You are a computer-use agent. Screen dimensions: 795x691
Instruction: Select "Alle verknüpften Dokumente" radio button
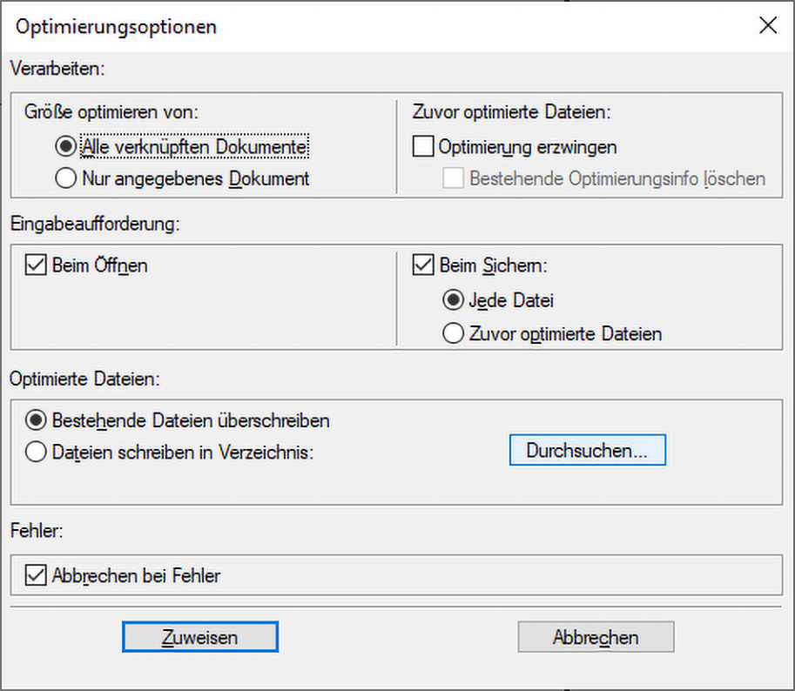[65, 146]
